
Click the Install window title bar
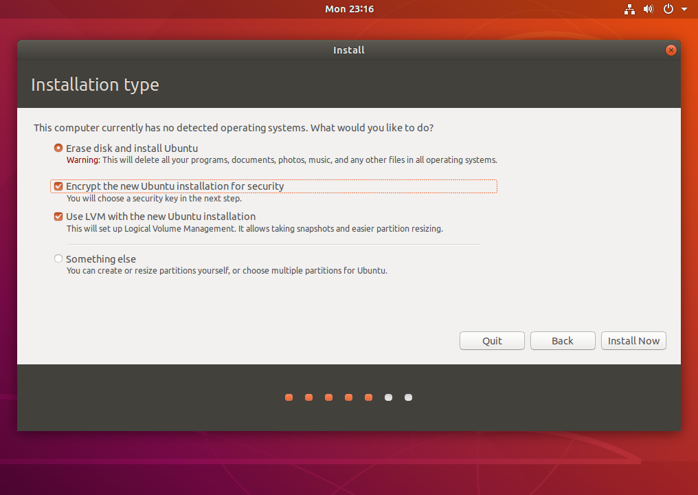click(349, 50)
